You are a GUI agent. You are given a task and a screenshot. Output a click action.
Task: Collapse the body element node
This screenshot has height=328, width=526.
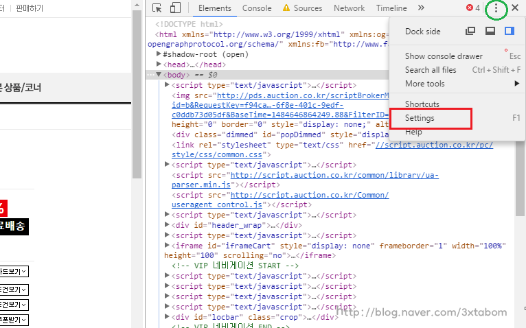159,75
